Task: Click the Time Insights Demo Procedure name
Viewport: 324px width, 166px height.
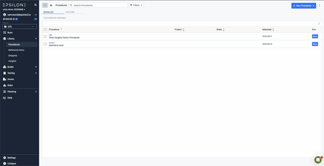Action: (64, 38)
